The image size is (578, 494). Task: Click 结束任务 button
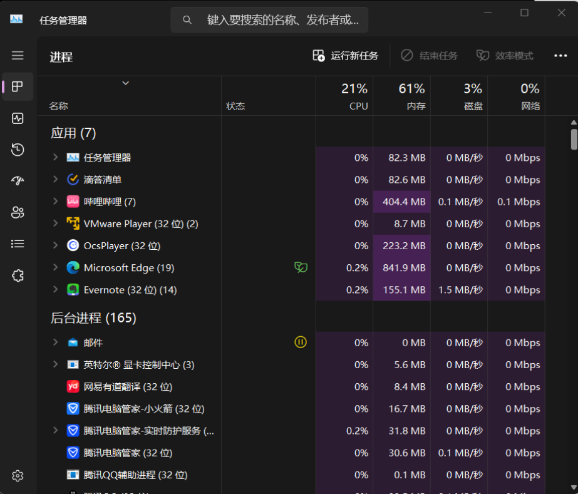click(429, 56)
